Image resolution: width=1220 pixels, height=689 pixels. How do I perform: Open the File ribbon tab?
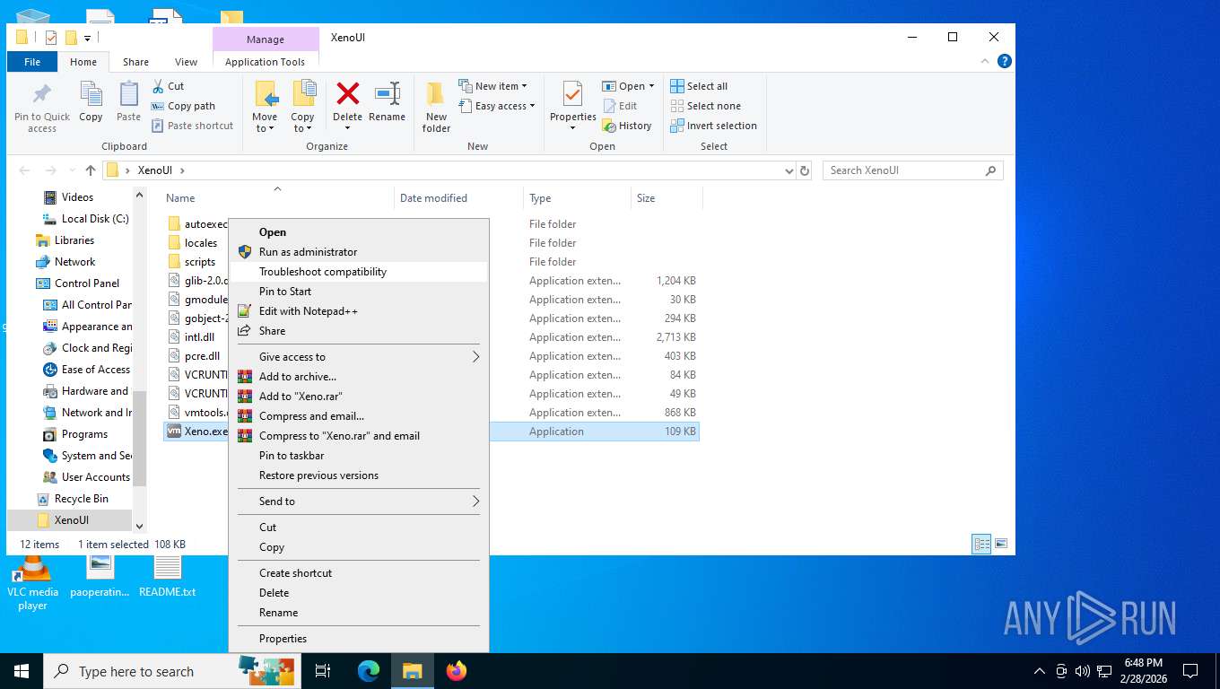click(32, 62)
